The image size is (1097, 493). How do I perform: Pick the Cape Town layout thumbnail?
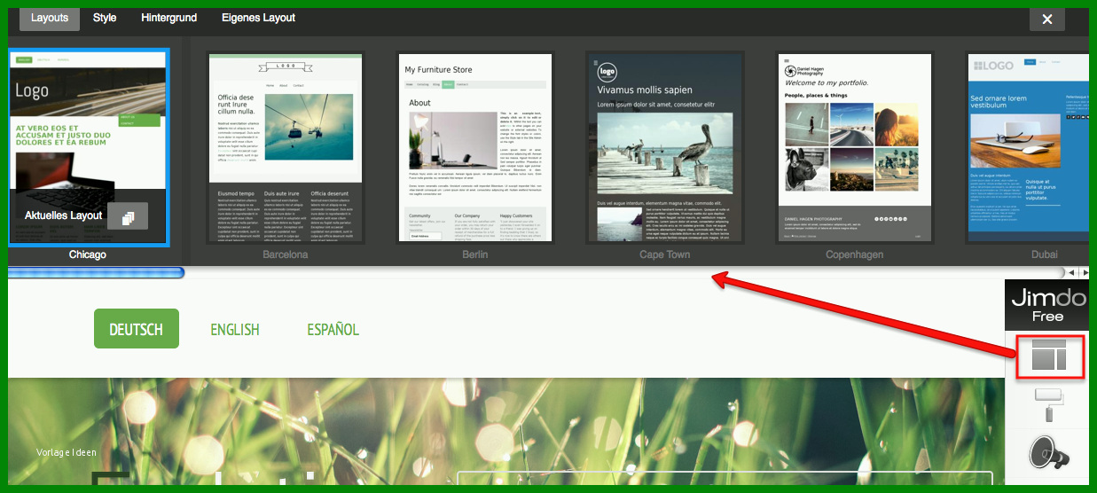tap(665, 147)
